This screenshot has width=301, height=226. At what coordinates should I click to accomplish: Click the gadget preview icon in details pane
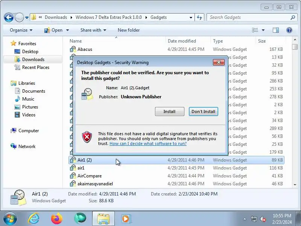click(18, 197)
